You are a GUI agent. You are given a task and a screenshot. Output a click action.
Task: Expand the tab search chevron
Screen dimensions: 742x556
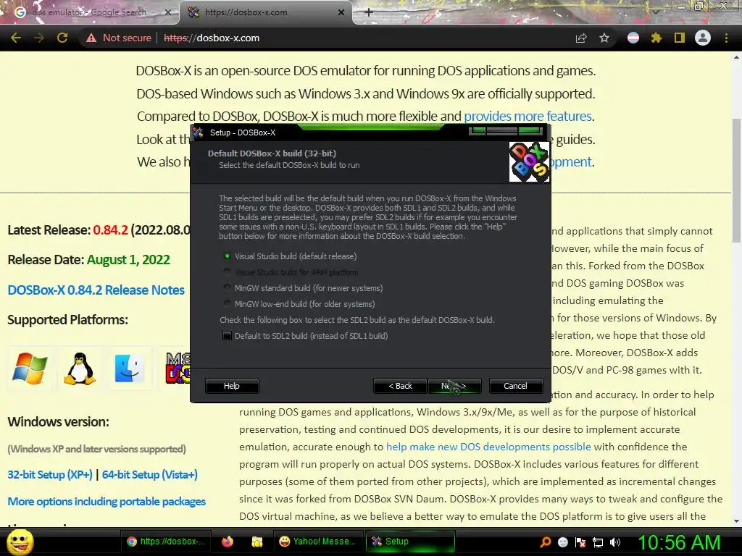pyautogui.click(x=655, y=12)
